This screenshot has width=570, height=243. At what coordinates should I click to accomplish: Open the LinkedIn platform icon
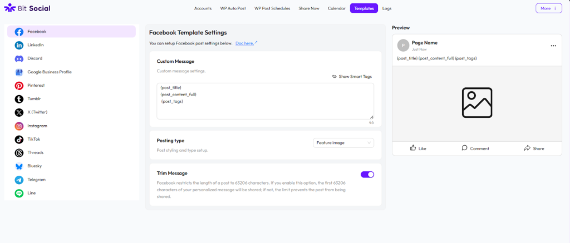click(19, 45)
